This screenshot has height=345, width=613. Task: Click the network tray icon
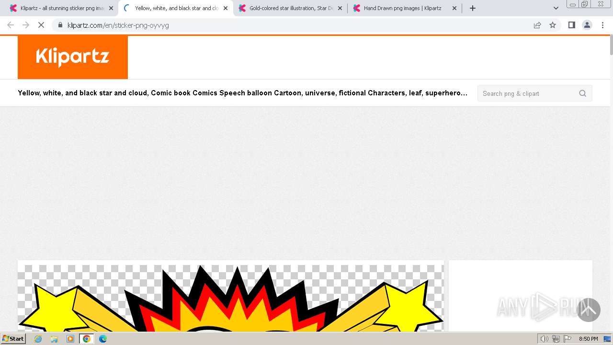point(556,339)
